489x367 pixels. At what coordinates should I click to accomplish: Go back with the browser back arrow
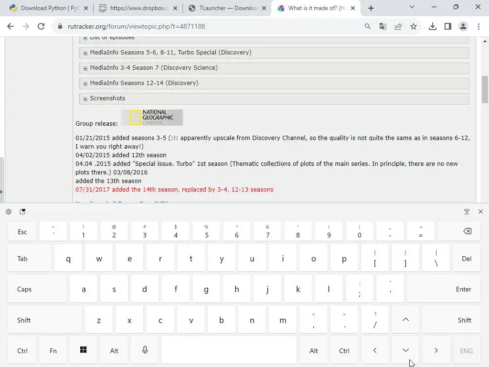[11, 27]
